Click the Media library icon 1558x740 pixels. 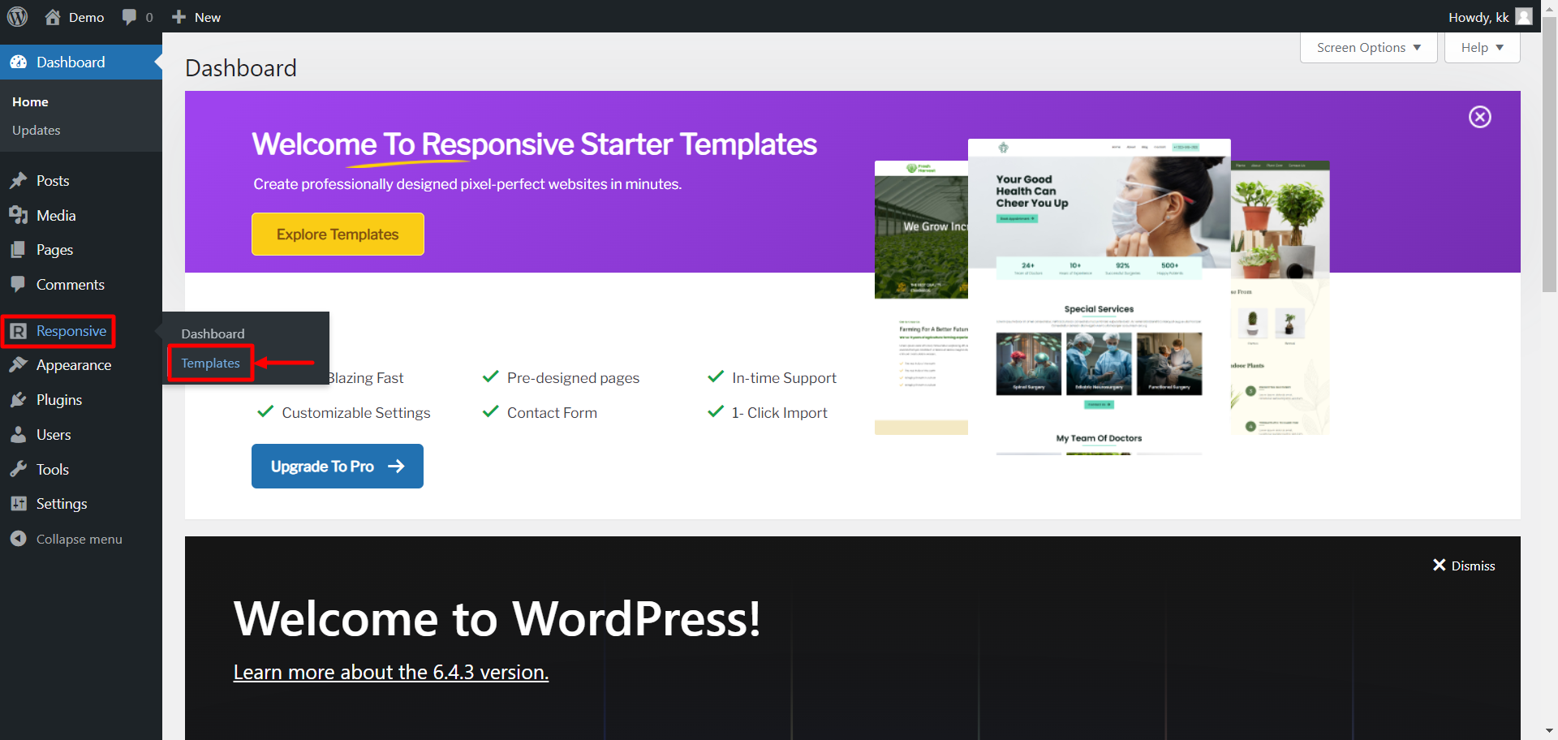pos(19,216)
